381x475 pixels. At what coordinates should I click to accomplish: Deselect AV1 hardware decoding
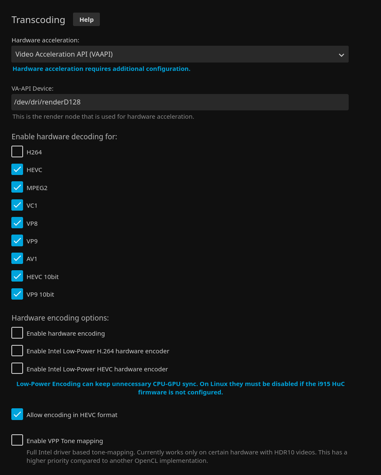coord(17,258)
